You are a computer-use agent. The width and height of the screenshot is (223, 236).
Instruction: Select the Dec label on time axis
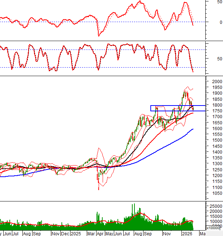[x=66, y=233]
